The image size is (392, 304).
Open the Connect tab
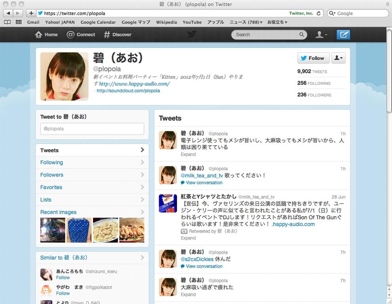click(81, 34)
